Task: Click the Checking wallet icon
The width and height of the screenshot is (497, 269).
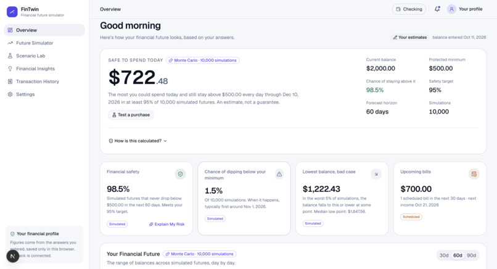Action: pos(398,9)
